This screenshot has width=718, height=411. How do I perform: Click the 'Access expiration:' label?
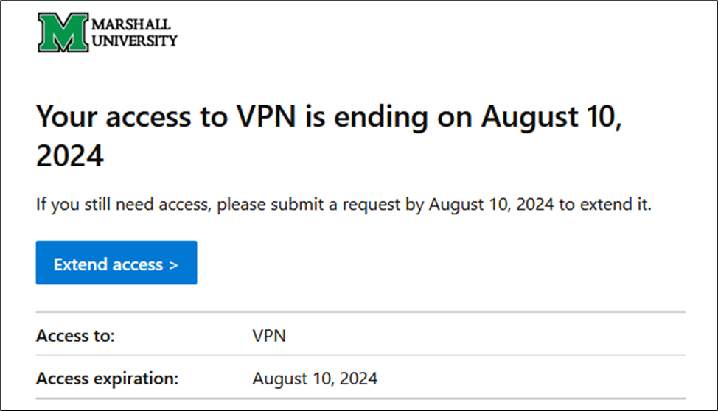click(x=107, y=379)
